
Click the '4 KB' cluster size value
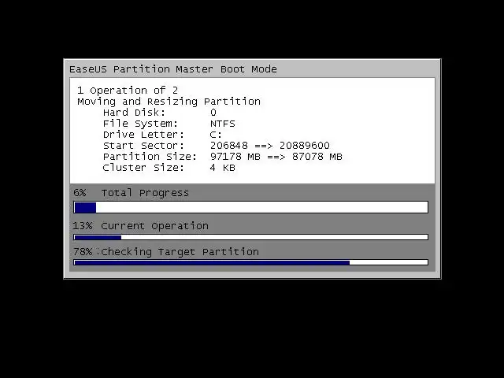tap(222, 168)
